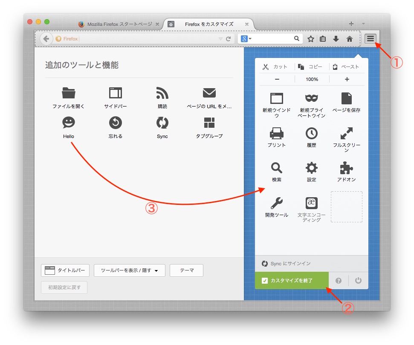Switch to Mozilla Firefox スタートページ tab
Screen dimensions: 414x345
(119, 24)
